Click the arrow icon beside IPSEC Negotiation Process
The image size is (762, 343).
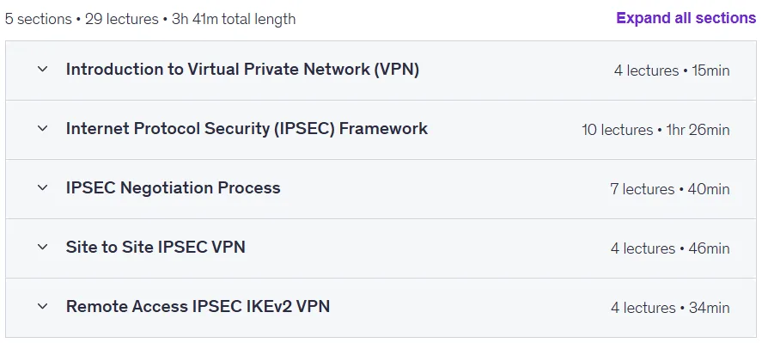(x=43, y=187)
